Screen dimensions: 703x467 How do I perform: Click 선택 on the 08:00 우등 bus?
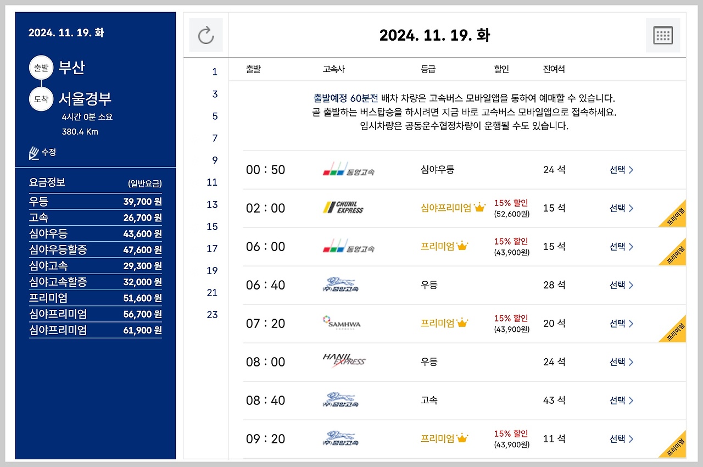[x=618, y=362]
